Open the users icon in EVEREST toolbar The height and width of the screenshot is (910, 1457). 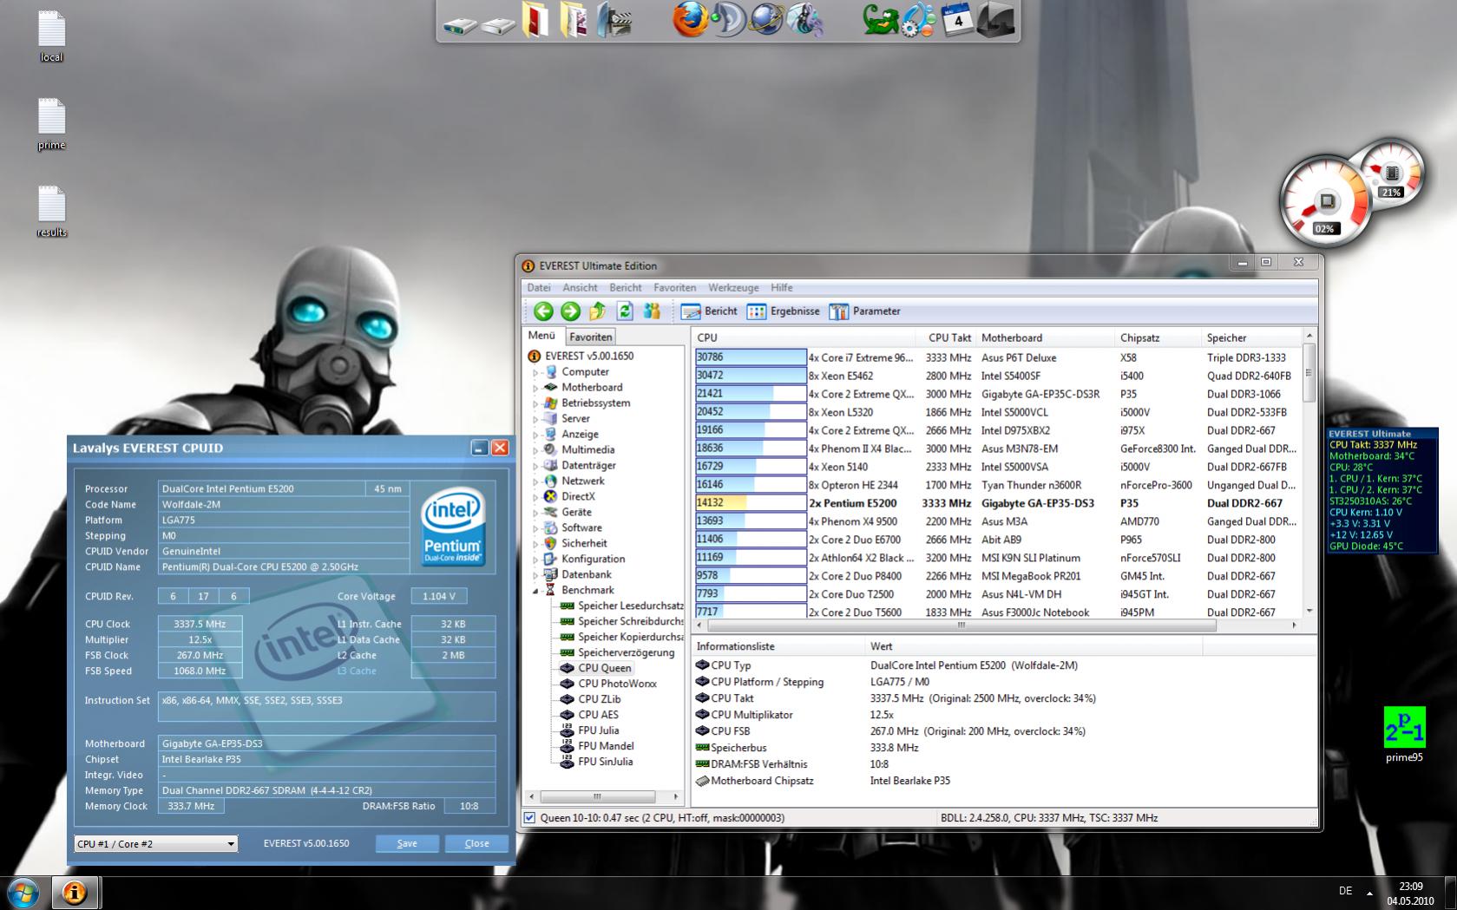pyautogui.click(x=652, y=311)
